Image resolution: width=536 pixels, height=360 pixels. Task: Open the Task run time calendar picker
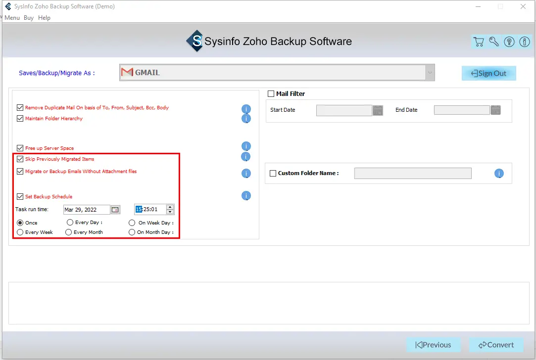115,210
